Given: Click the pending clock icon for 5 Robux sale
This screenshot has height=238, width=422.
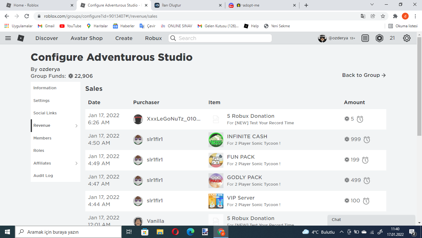Looking at the screenshot, I should 360,119.
